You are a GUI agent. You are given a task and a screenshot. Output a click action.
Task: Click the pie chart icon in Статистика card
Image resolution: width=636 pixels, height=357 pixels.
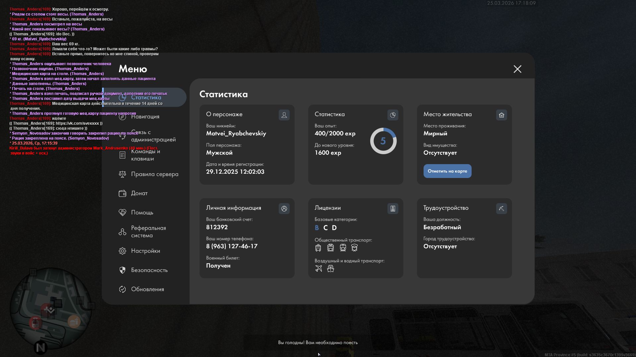click(x=393, y=115)
